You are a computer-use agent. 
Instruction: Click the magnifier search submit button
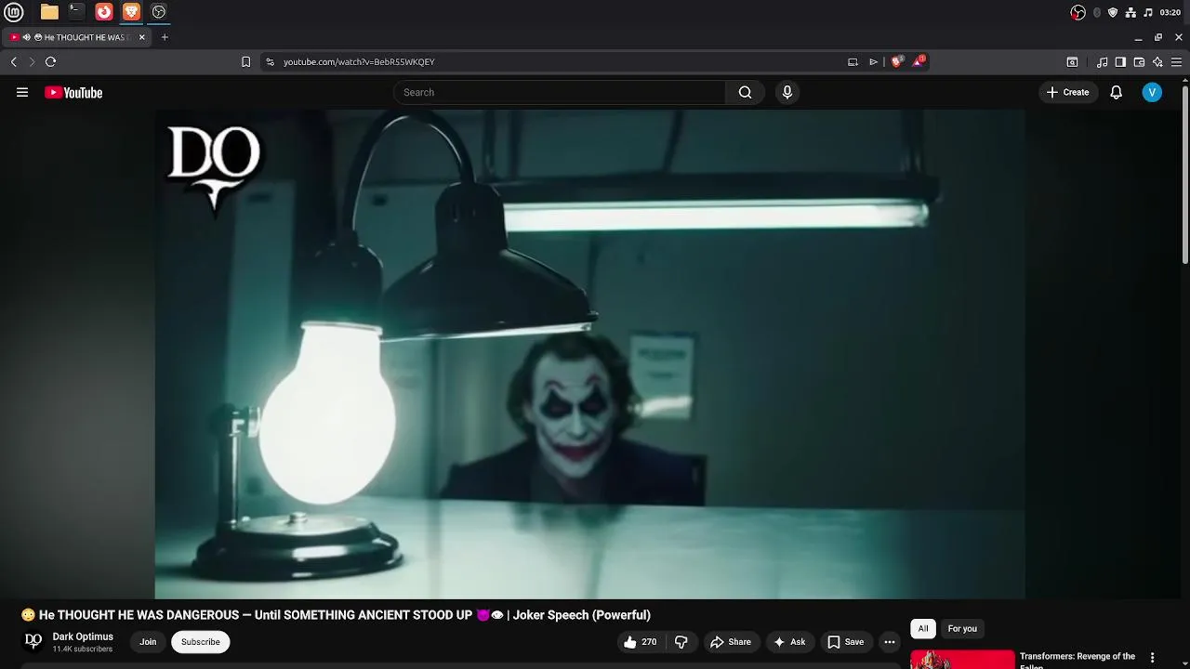tap(745, 92)
